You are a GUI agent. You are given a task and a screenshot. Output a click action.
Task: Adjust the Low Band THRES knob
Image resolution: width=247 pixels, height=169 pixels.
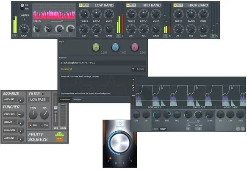(x=84, y=14)
